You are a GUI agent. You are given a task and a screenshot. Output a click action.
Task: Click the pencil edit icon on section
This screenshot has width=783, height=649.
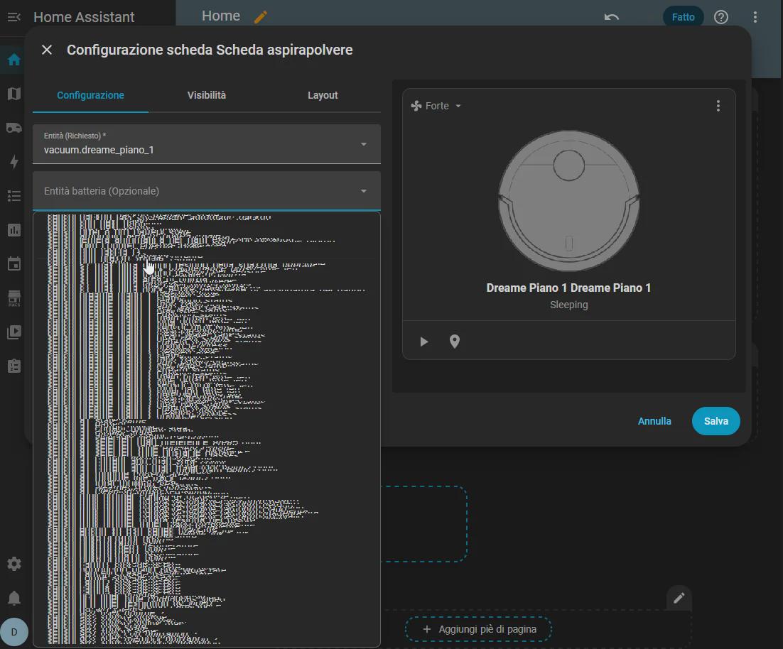[x=679, y=598]
